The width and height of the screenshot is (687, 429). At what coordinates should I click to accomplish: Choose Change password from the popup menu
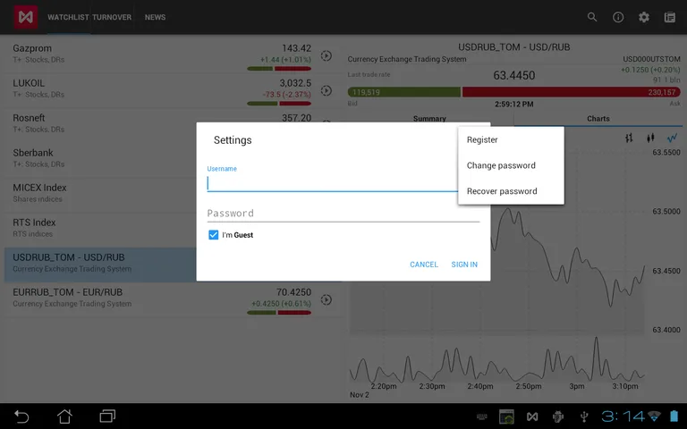511,165
